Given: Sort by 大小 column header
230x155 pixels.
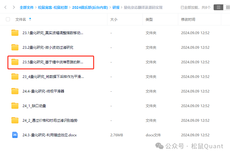Looking at the screenshot, I should click(114, 20).
